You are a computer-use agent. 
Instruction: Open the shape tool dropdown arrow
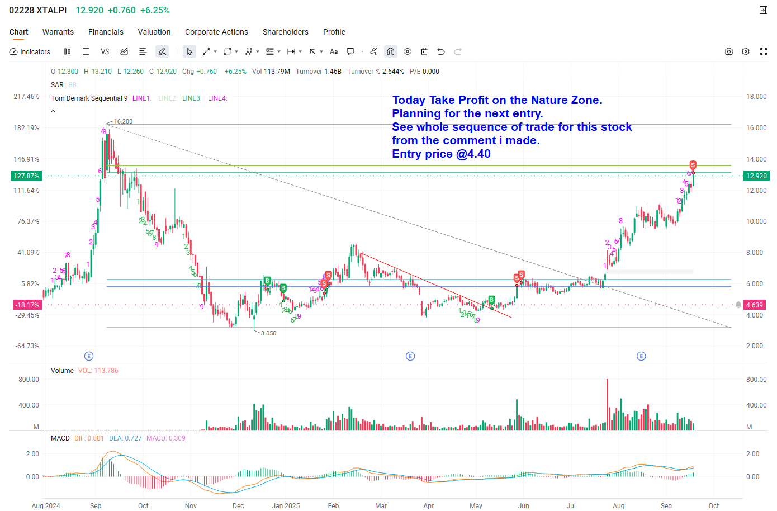point(236,51)
